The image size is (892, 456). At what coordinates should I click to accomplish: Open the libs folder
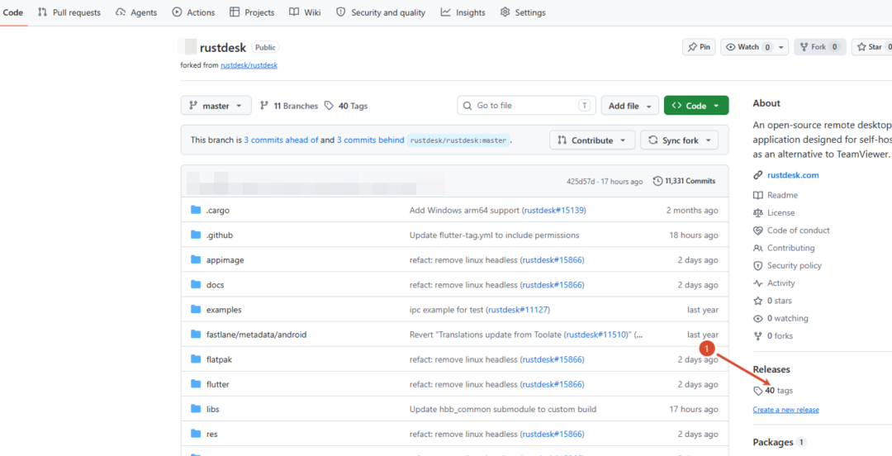pyautogui.click(x=213, y=409)
